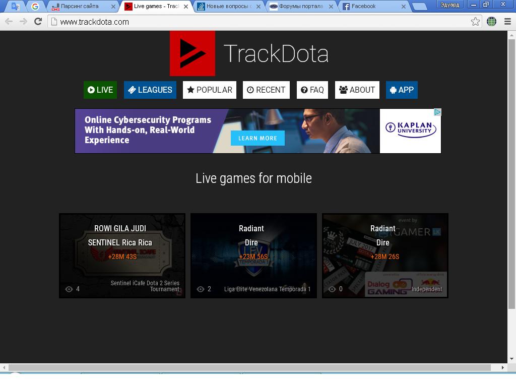The height and width of the screenshot is (387, 516).
Task: Close the Live games TrackDota tab
Action: click(186, 6)
